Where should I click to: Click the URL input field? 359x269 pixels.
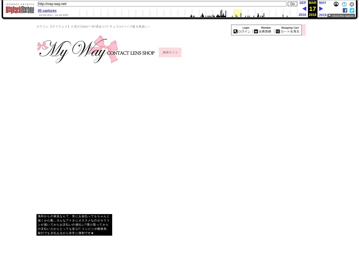(x=162, y=4)
